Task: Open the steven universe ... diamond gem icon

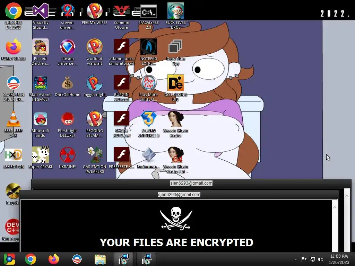Action: click(68, 47)
